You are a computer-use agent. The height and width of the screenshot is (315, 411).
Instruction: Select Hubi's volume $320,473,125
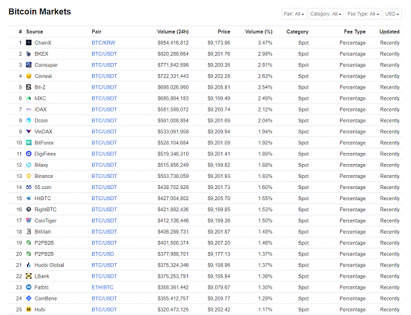[173, 310]
